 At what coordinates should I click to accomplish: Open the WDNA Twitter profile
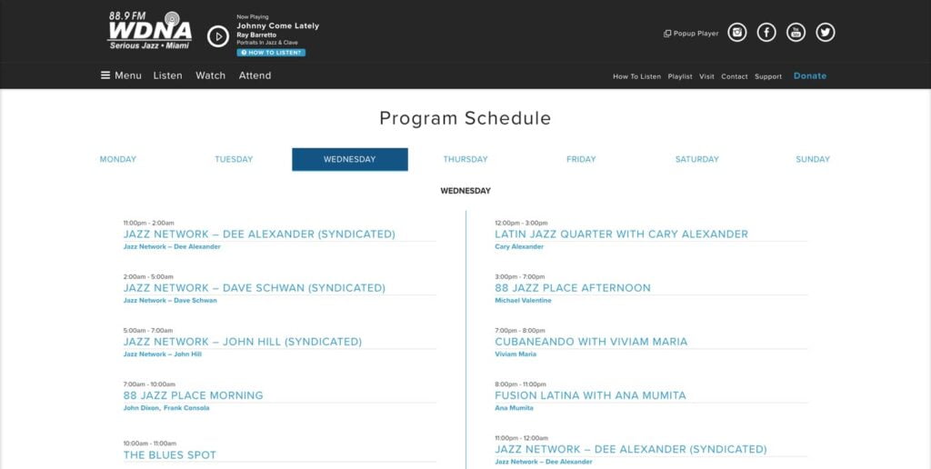(826, 33)
